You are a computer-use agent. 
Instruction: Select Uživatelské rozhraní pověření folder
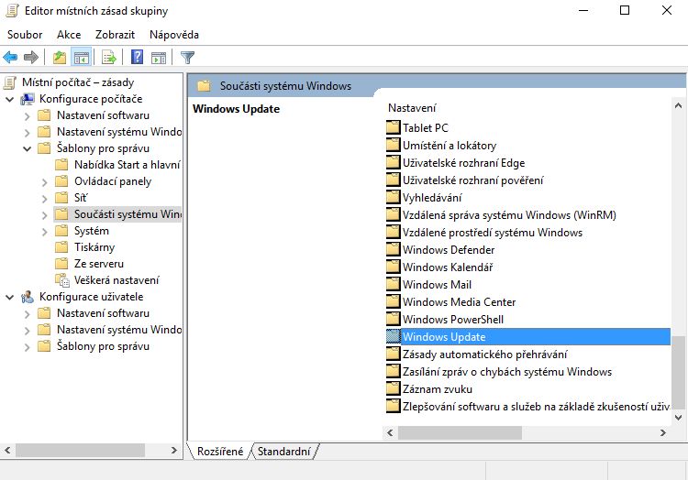click(473, 180)
